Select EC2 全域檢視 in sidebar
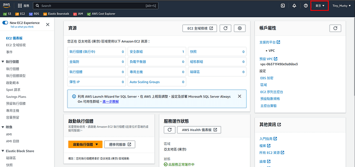 16,45
